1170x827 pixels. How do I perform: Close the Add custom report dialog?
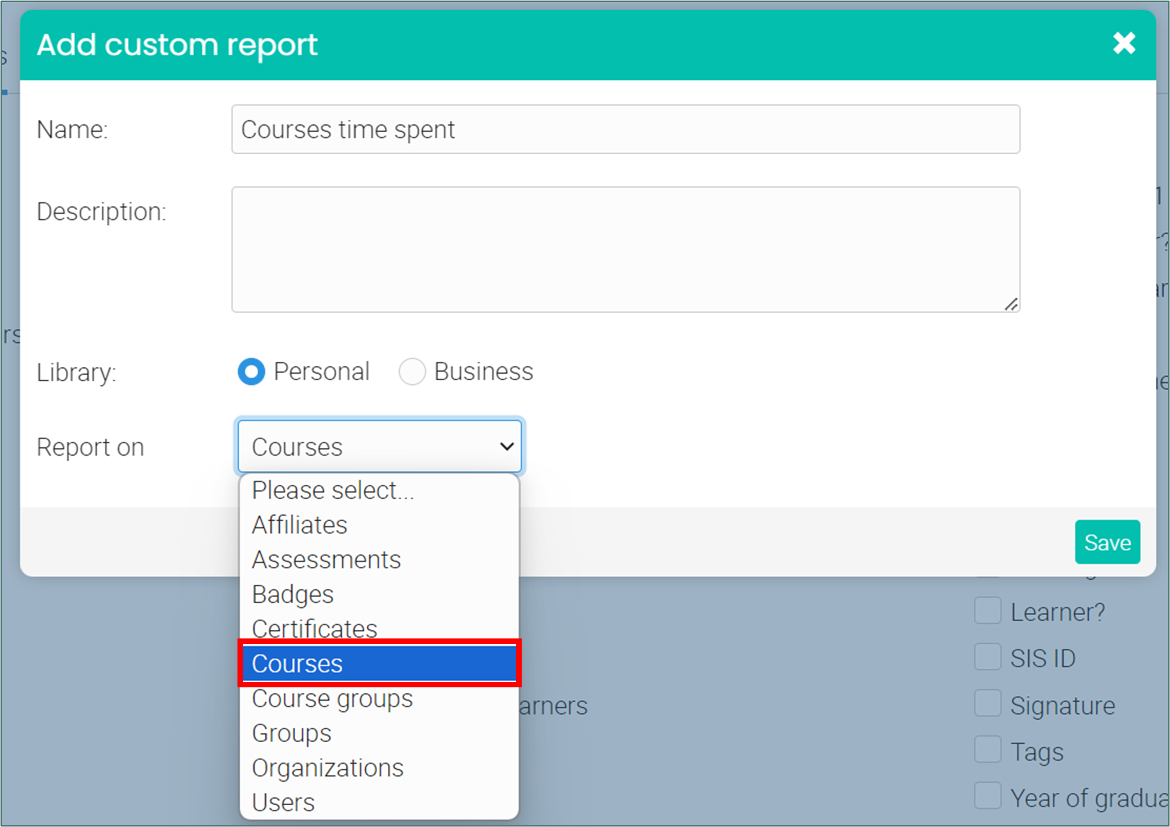pyautogui.click(x=1124, y=43)
